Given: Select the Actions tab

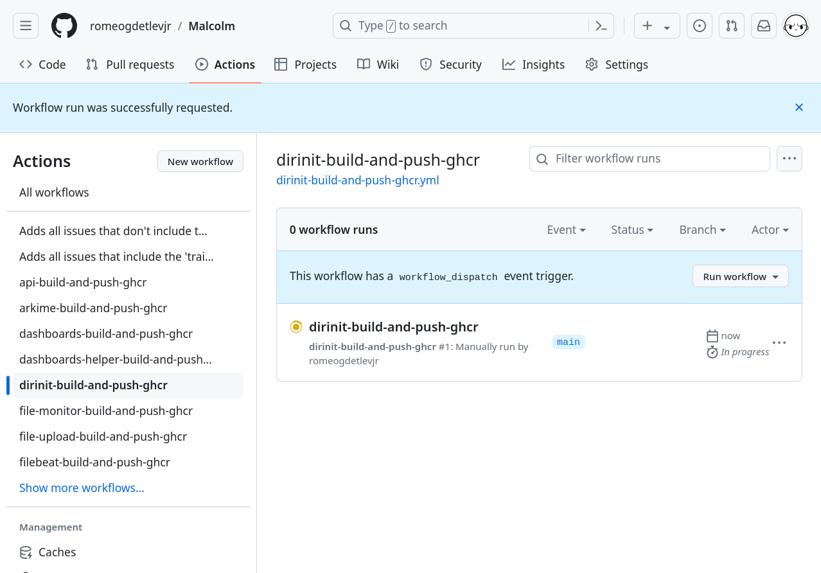Looking at the screenshot, I should (x=225, y=64).
